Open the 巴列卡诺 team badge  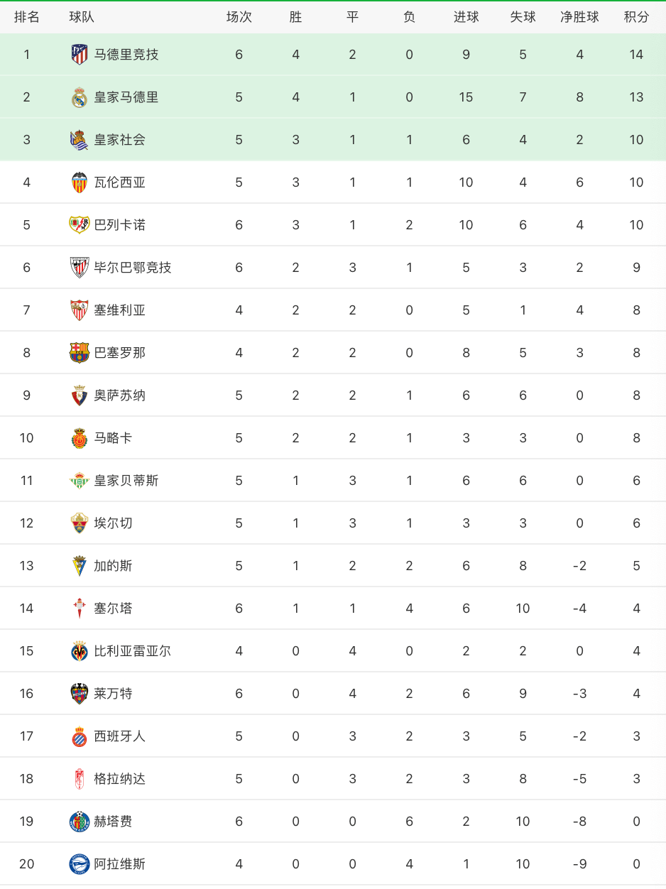point(80,225)
